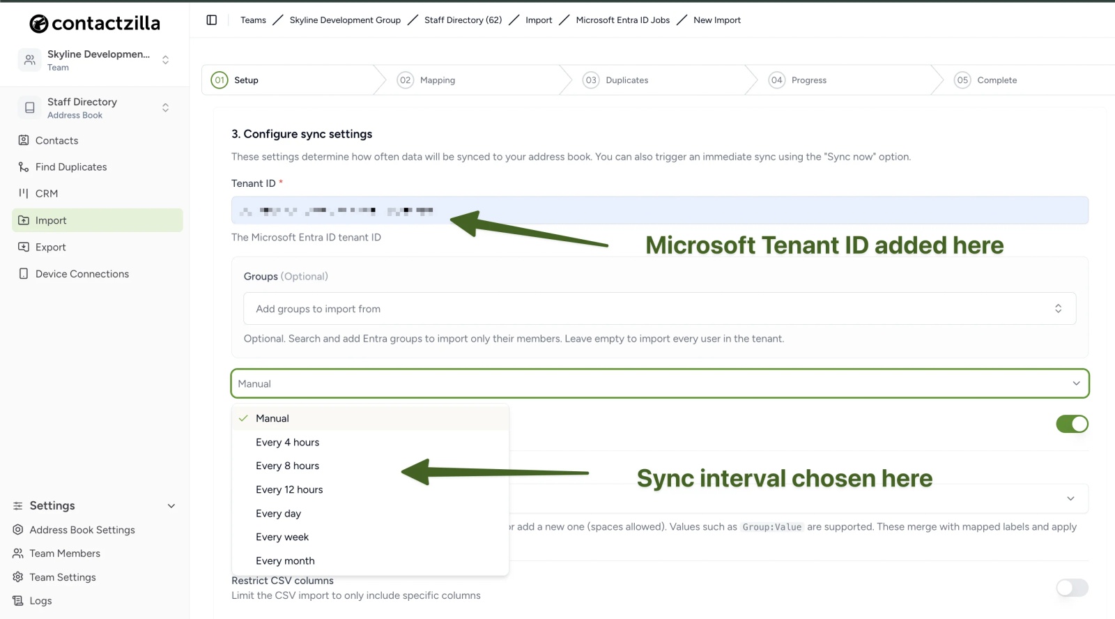Go to the Complete step
This screenshot has height=619, width=1115.
click(x=985, y=80)
